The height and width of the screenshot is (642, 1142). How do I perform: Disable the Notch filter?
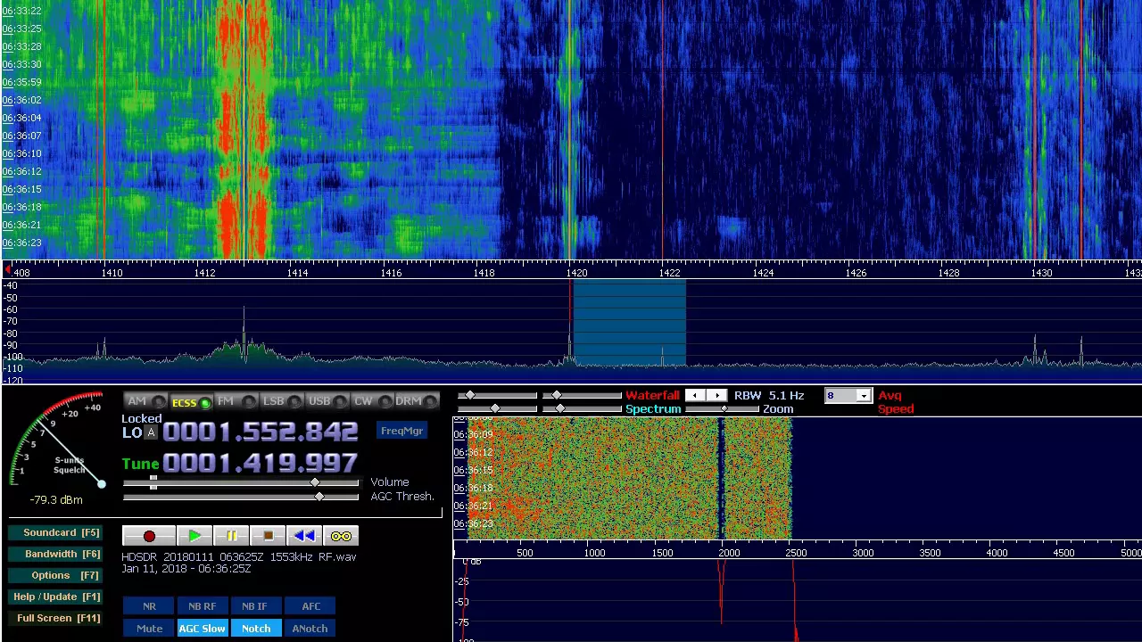(256, 629)
